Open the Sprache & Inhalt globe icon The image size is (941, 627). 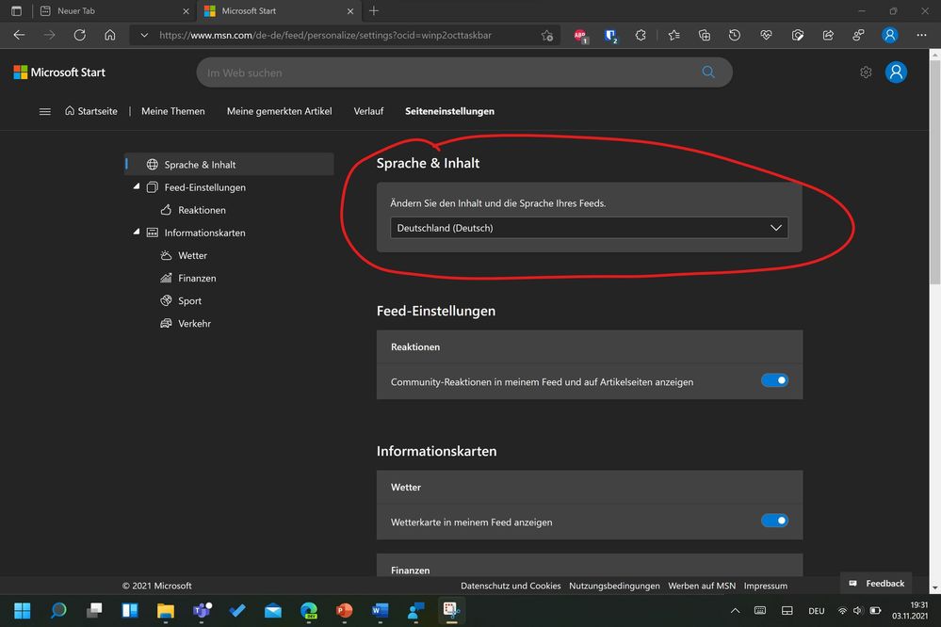152,164
